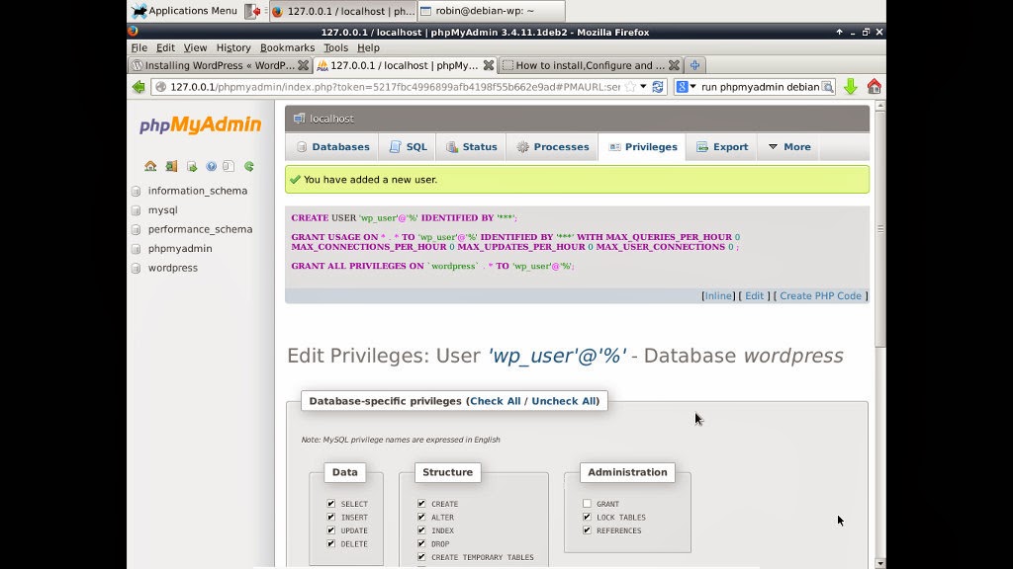The image size is (1013, 569).
Task: Open a new Firefox tab
Action: point(695,65)
